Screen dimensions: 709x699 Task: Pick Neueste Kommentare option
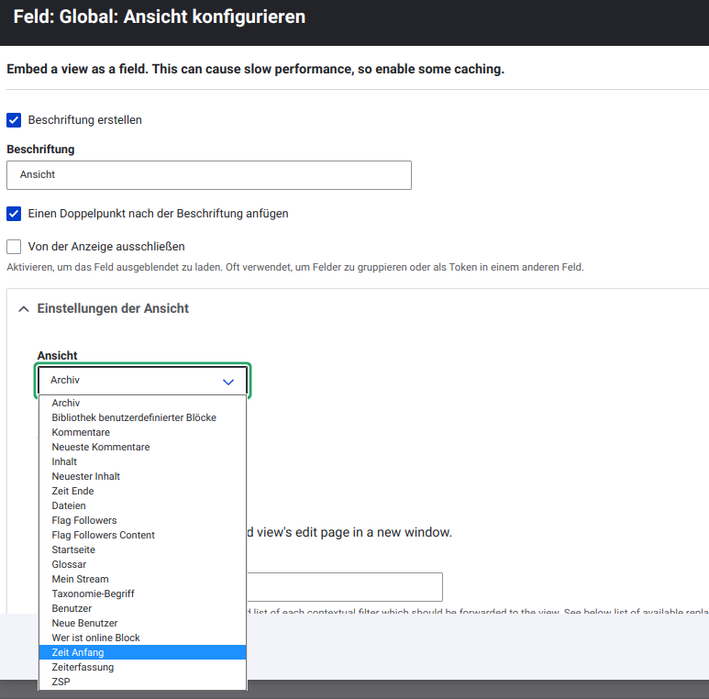tap(101, 447)
